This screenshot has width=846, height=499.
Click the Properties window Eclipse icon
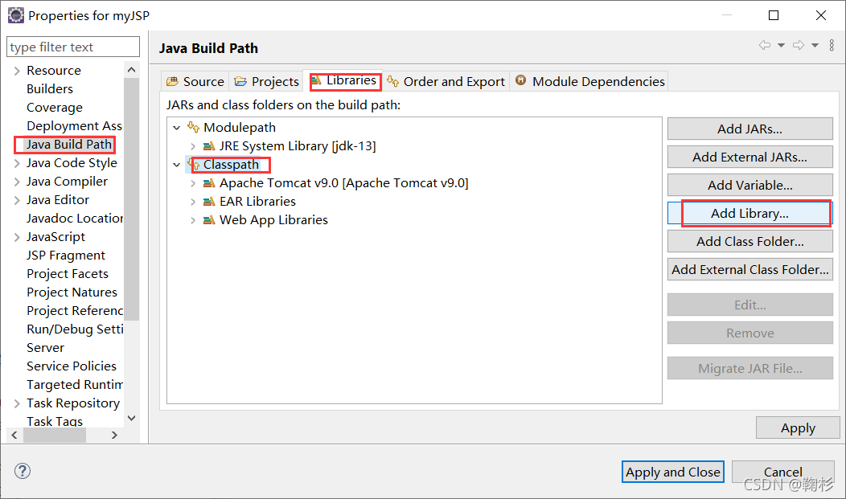pyautogui.click(x=15, y=15)
